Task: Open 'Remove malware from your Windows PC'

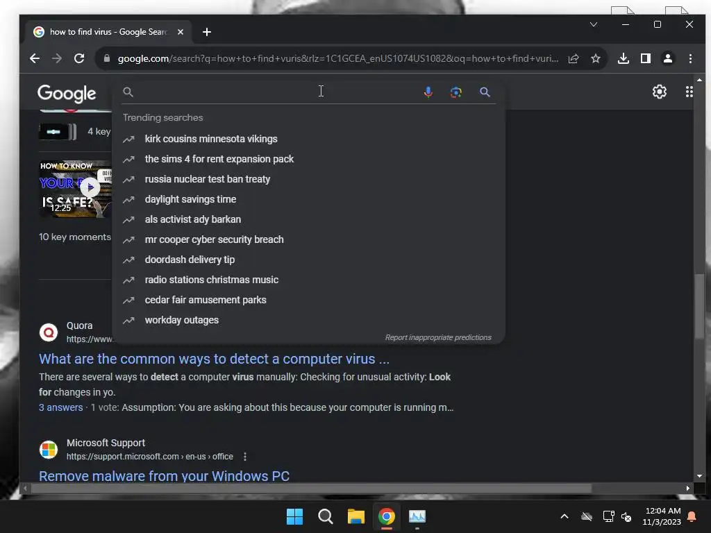Action: (164, 476)
